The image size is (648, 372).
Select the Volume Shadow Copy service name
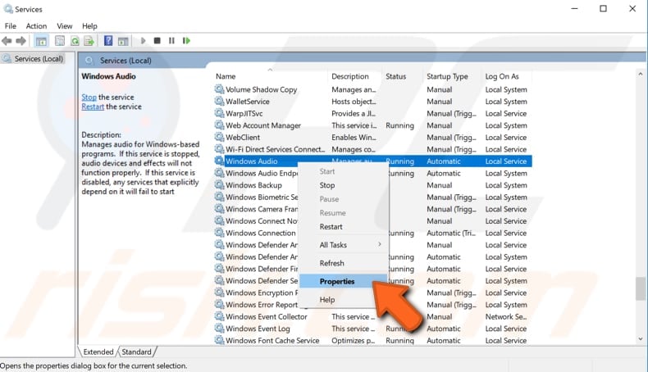[261, 89]
